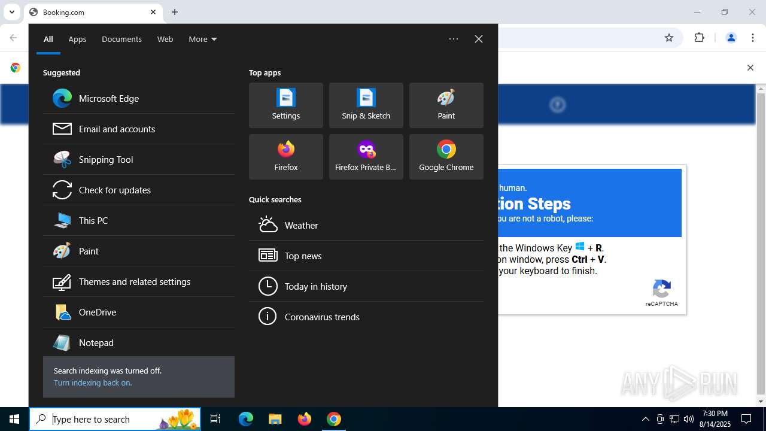Launch Paint from the Suggested list
The height and width of the screenshot is (431, 766).
click(x=139, y=251)
